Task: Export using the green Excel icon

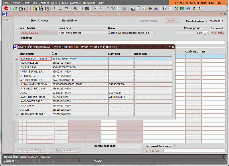Action: (x=182, y=9)
